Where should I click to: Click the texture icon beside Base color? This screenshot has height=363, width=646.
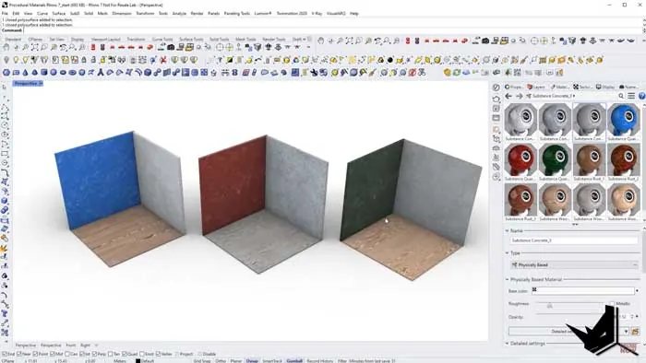pyautogui.click(x=534, y=290)
